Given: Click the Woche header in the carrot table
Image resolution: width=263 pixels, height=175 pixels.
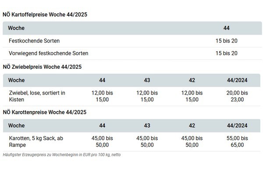Looking at the screenshot, I should coord(16,126).
